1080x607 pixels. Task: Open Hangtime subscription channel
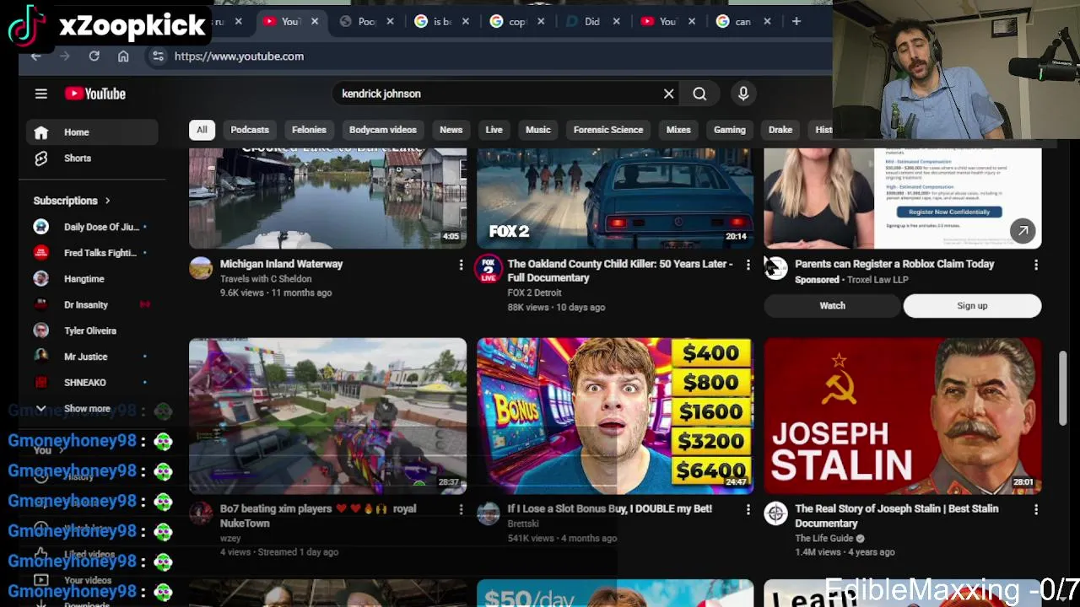coord(90,279)
